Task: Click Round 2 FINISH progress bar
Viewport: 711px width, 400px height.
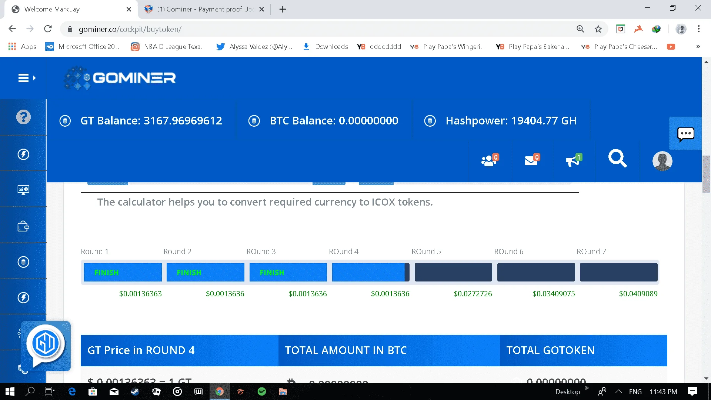Action: [x=206, y=272]
